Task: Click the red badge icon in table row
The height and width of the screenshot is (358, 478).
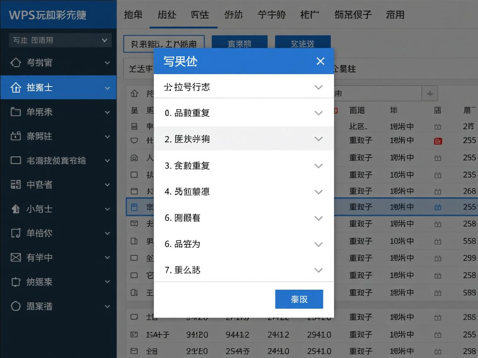Action: pyautogui.click(x=438, y=140)
